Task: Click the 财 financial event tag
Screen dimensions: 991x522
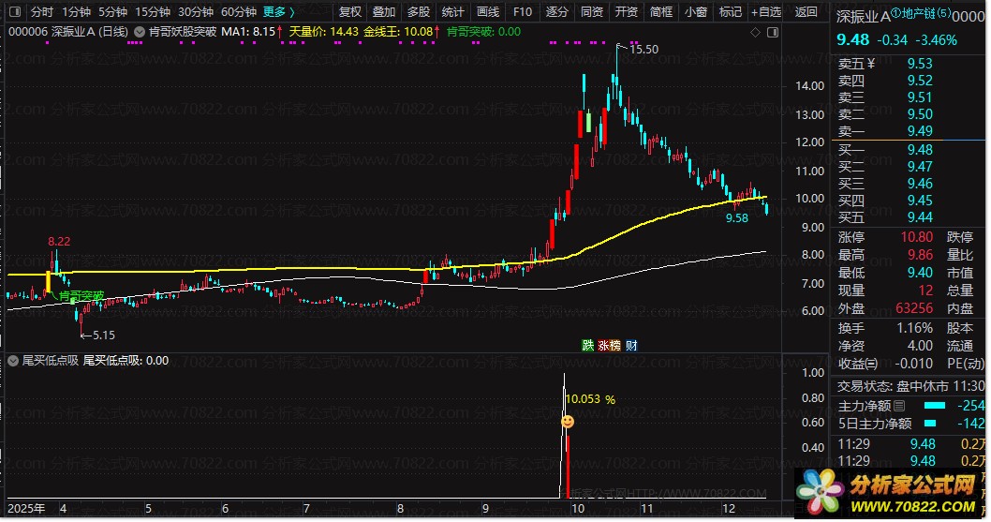Action: tap(631, 345)
